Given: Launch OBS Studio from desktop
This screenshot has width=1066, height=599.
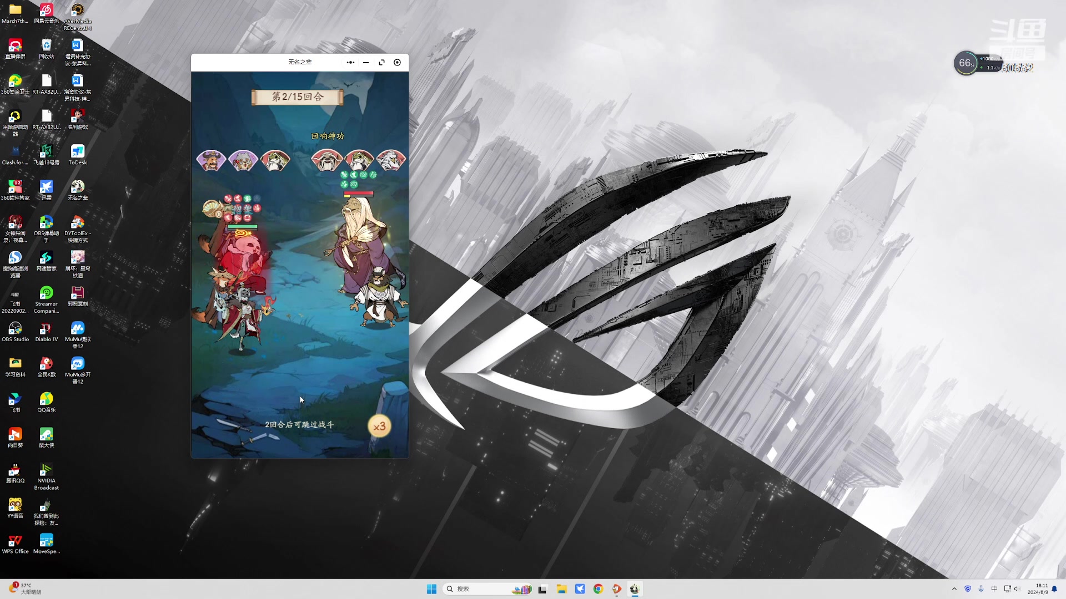Looking at the screenshot, I should tap(15, 332).
